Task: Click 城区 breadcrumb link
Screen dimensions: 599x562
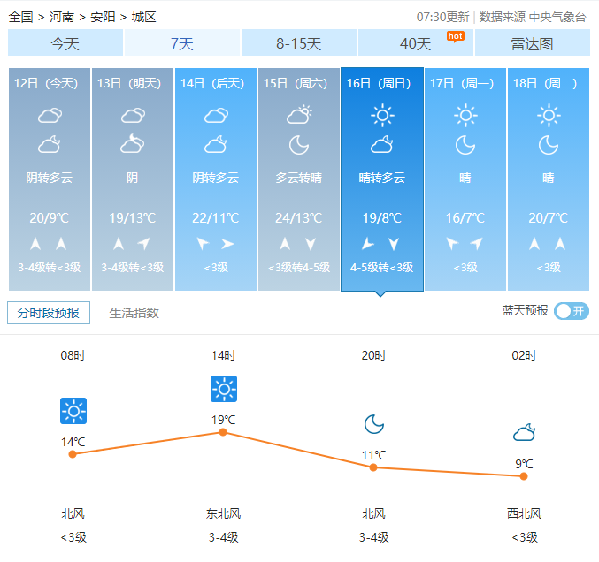Action: [143, 17]
